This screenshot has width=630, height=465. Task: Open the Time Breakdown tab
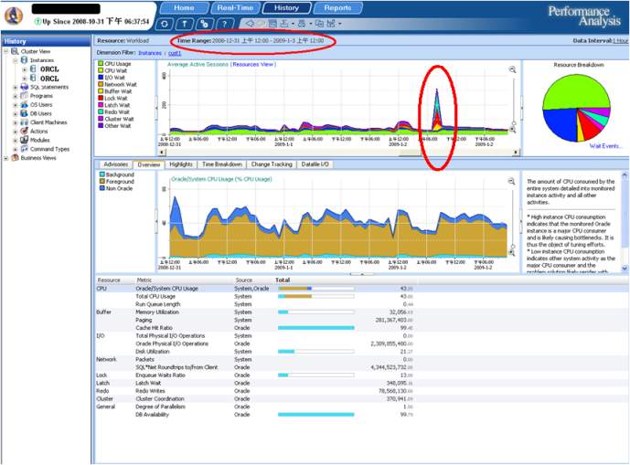(222, 164)
